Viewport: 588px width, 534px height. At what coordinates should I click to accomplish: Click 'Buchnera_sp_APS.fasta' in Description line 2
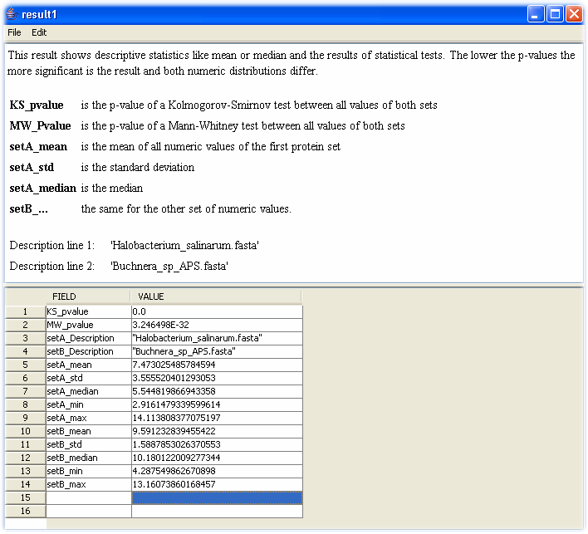tap(169, 267)
